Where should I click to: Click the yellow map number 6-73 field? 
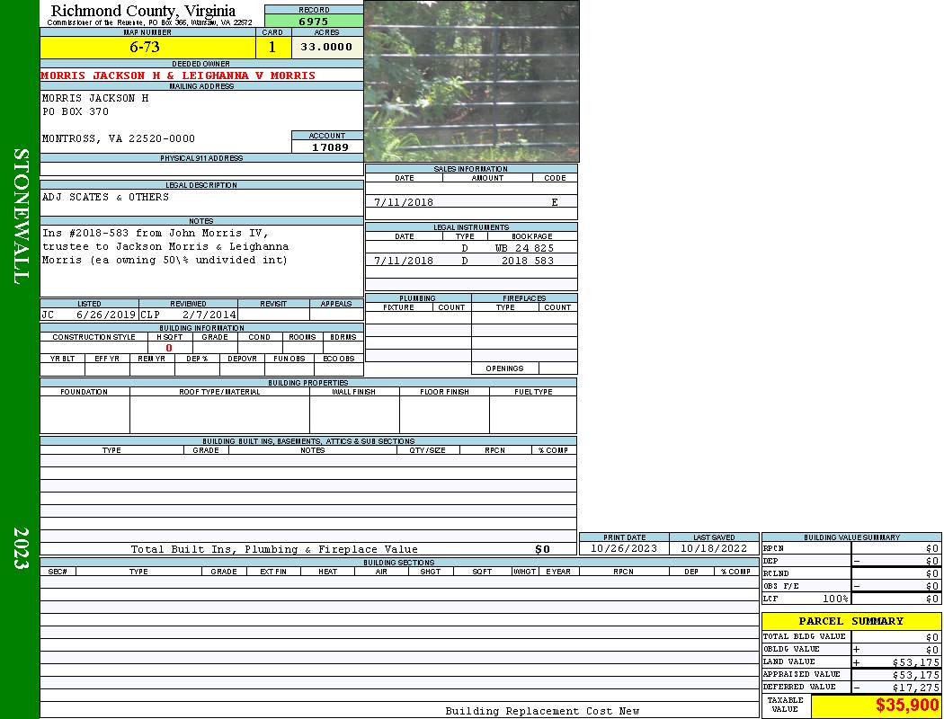[147, 47]
